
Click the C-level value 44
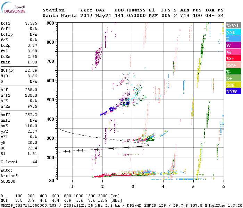[x=35, y=162]
